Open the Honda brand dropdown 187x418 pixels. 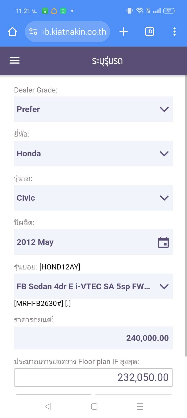(x=93, y=153)
